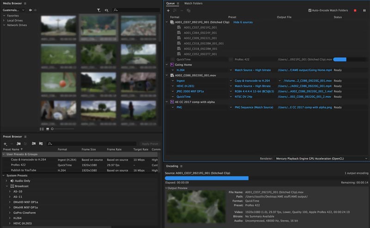Duplicate the selected Queue item
The image size is (370, 228).
(189, 11)
